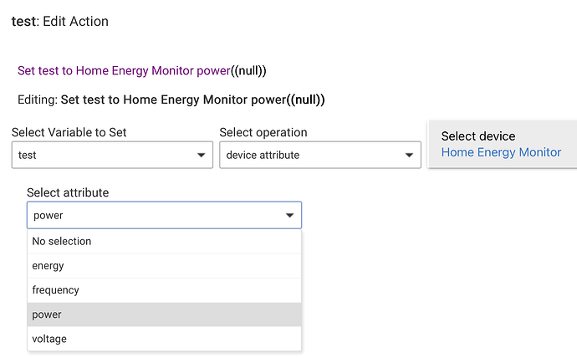Click the arrow on Select Variable to Set dropdown
577x363 pixels.
(201, 156)
